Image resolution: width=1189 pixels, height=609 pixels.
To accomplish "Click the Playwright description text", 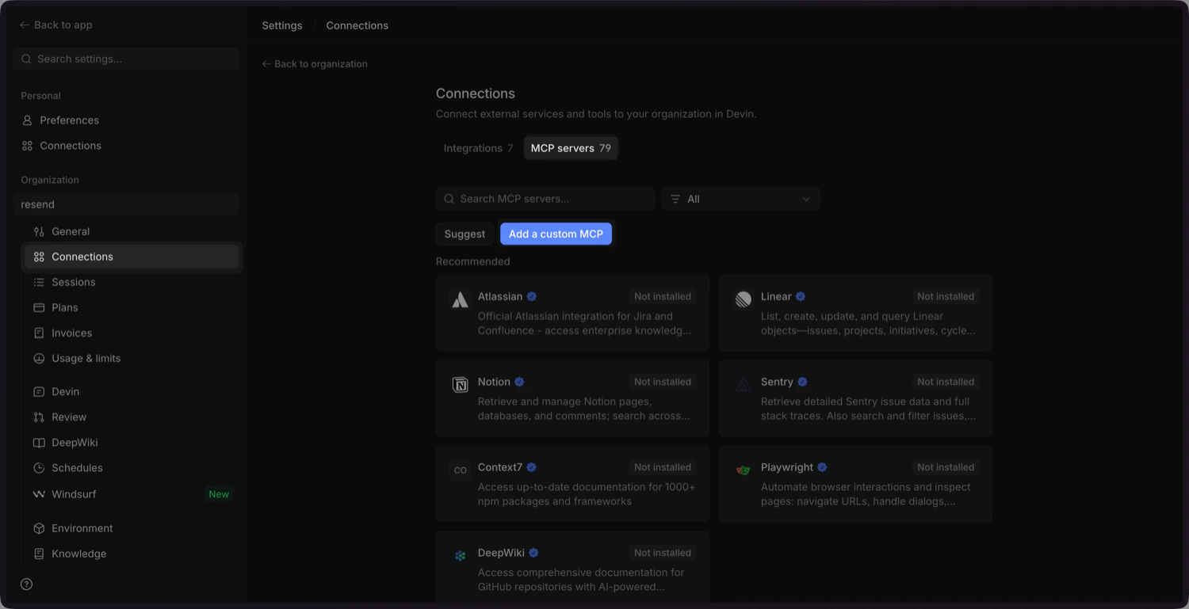I will (x=866, y=494).
